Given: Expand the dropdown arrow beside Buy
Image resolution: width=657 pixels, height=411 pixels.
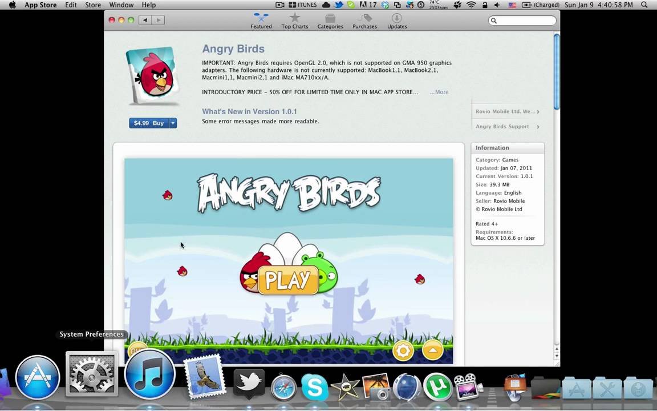Looking at the screenshot, I should pos(173,123).
